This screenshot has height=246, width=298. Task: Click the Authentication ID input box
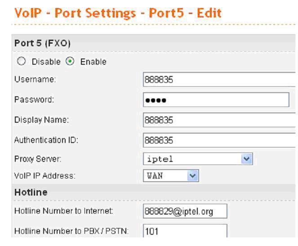219,140
